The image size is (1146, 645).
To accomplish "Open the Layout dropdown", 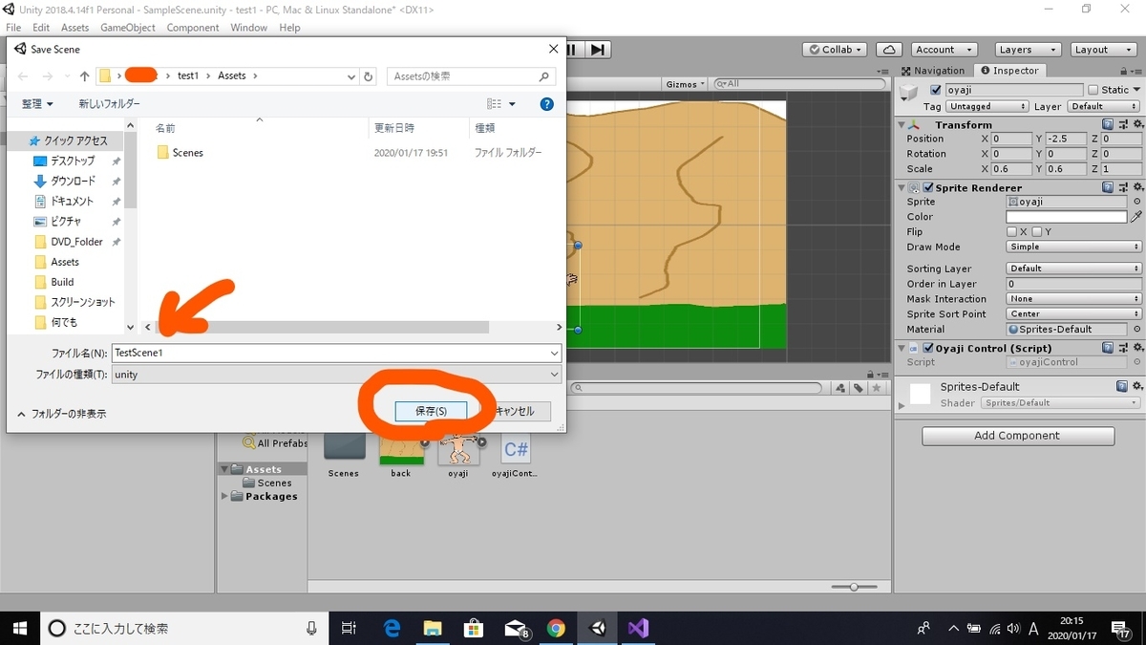I will point(1103,50).
